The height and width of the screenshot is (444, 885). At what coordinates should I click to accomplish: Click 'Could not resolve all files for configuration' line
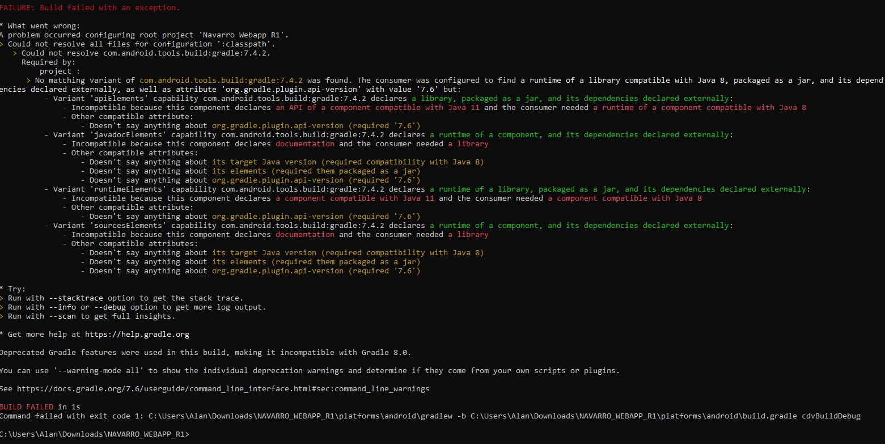pyautogui.click(x=138, y=44)
